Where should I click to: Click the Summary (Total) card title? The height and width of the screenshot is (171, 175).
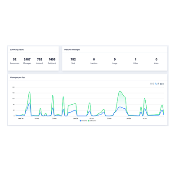(x=17, y=50)
